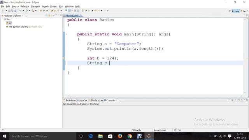The image size is (249, 140).
Task: Click the External Tools run icon
Action: tap(33, 10)
